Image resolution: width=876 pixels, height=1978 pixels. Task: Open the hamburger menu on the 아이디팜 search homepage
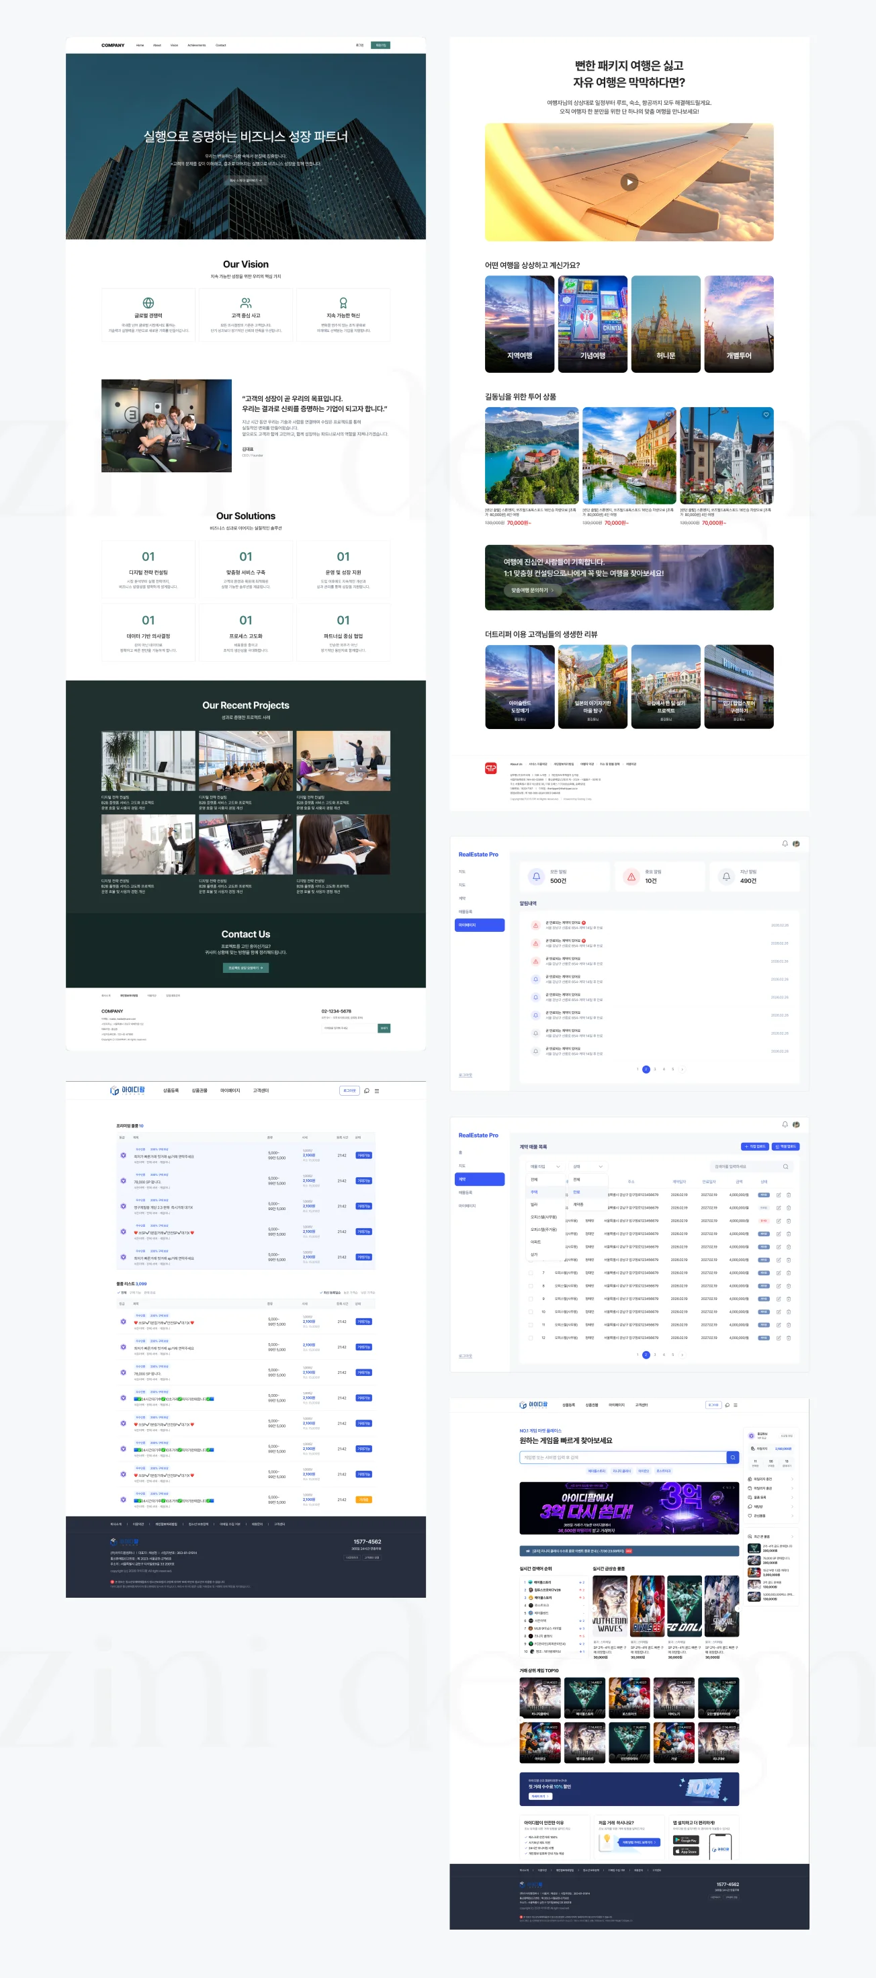tap(736, 1404)
